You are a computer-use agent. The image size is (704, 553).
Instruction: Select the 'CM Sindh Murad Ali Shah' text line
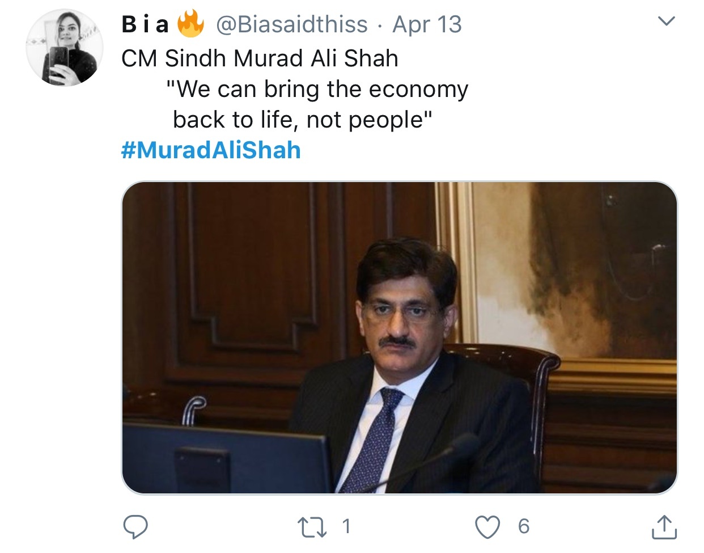[260, 58]
